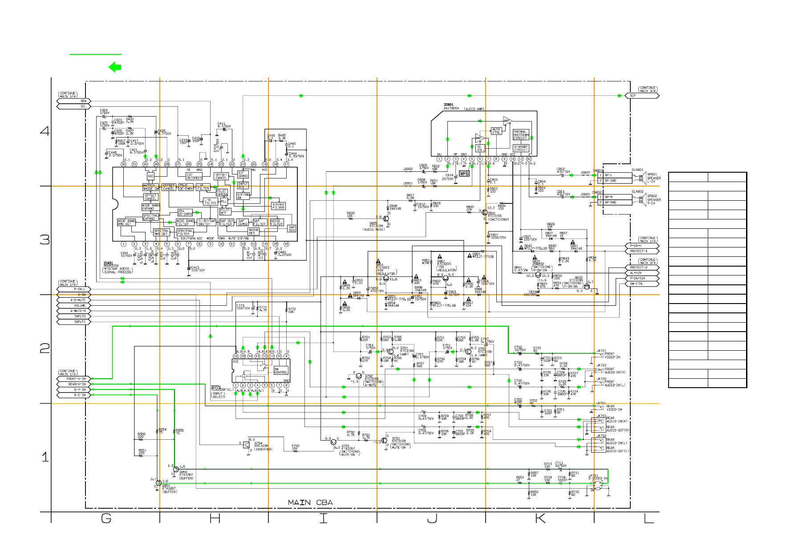Click the Q832 transistor symbol
The height and width of the screenshot is (551, 787).
[x=587, y=287]
